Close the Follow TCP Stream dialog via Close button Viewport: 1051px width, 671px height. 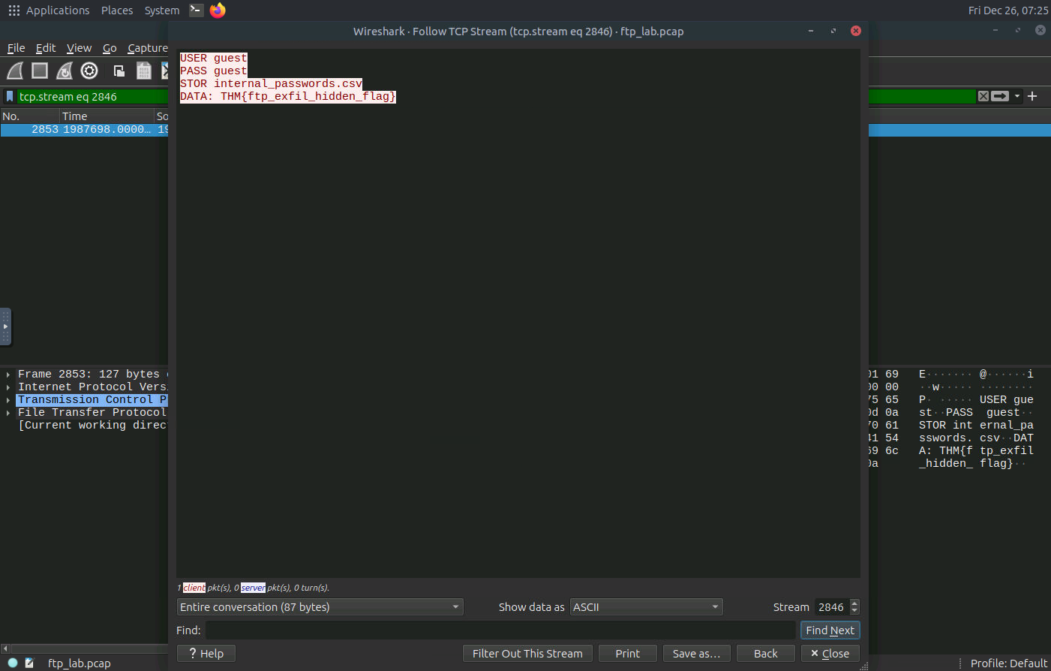tap(830, 654)
